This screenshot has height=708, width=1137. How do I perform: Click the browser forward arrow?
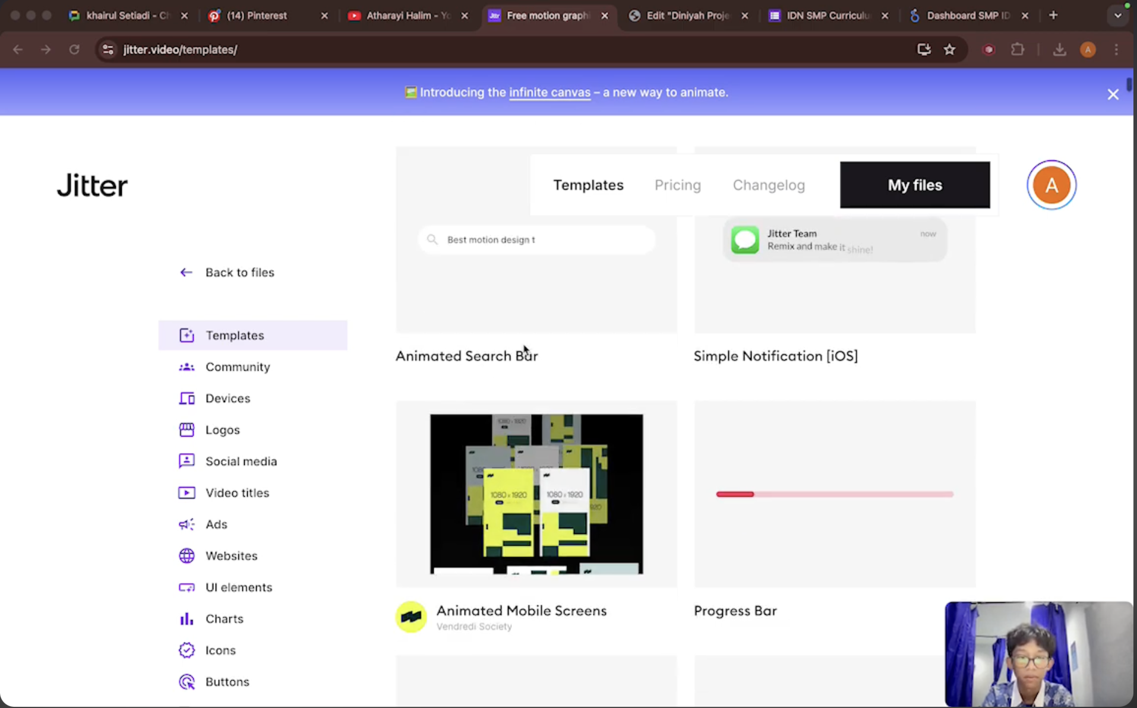coord(46,49)
